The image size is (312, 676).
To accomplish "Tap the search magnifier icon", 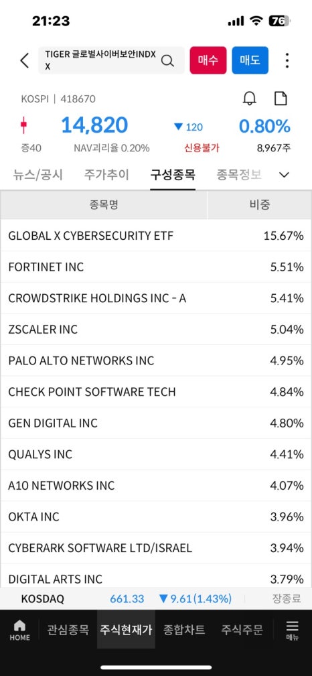I will click(167, 60).
